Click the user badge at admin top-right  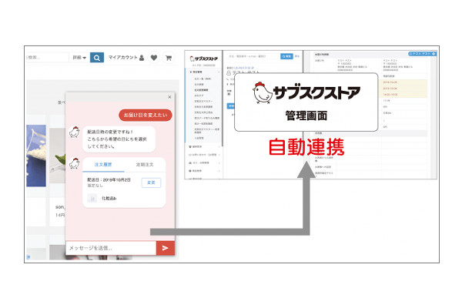(422, 54)
